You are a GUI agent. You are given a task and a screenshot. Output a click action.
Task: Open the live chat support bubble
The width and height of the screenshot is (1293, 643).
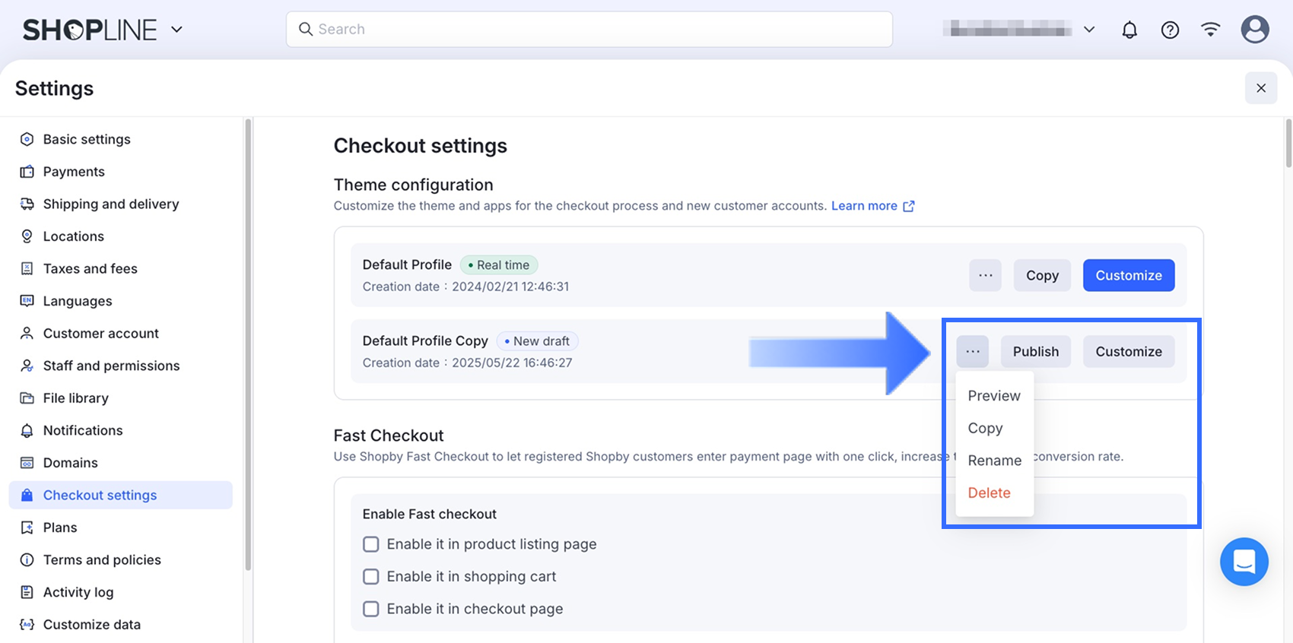(x=1244, y=562)
